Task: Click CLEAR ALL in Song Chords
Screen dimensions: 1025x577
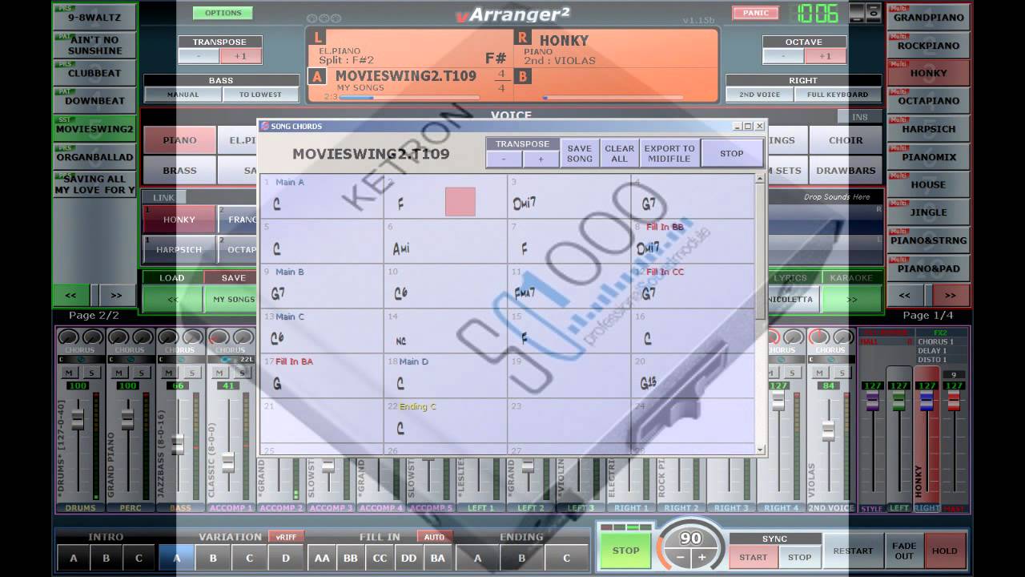Action: pyautogui.click(x=619, y=153)
